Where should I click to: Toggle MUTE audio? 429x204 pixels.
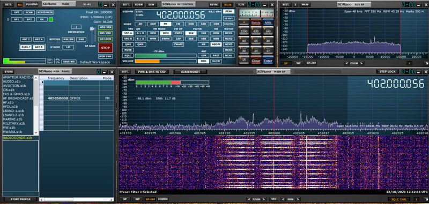(128, 50)
